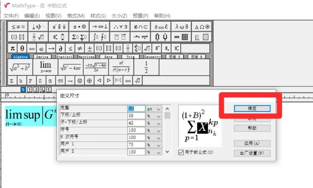Image resolution: width=313 pixels, height=188 pixels.
Task: Open the labeled arrow templates palette
Action: point(141,37)
